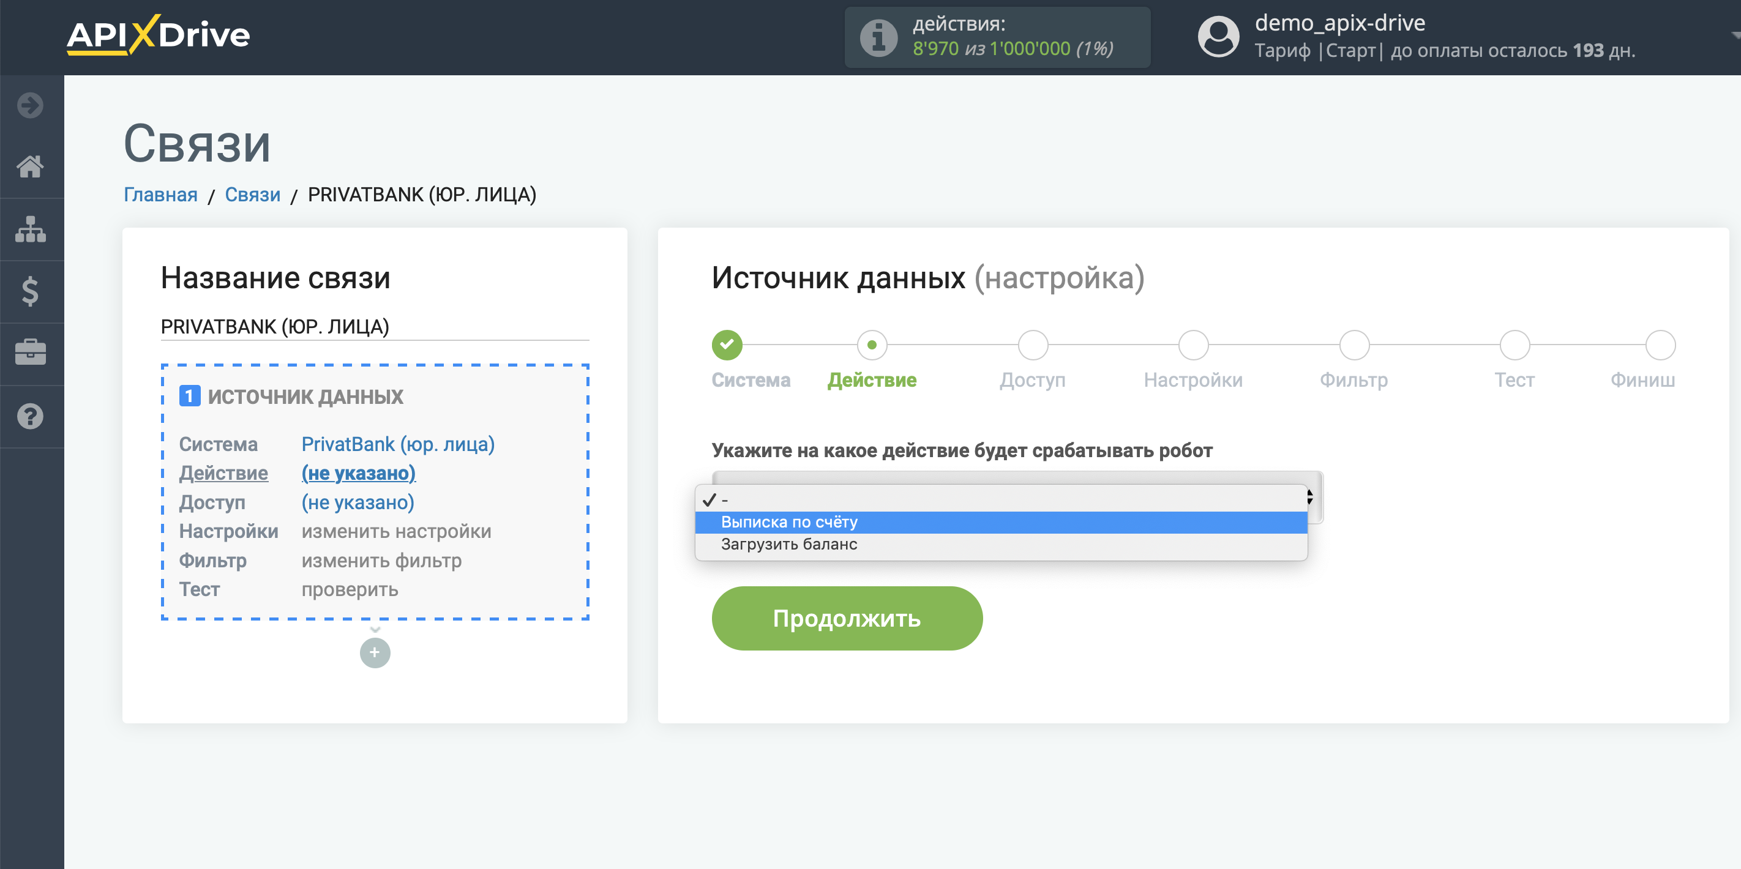Viewport: 1741px width, 869px height.
Task: Click проверить test text
Action: [350, 589]
